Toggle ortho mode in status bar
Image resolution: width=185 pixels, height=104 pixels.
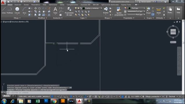pyautogui.click(x=68, y=96)
